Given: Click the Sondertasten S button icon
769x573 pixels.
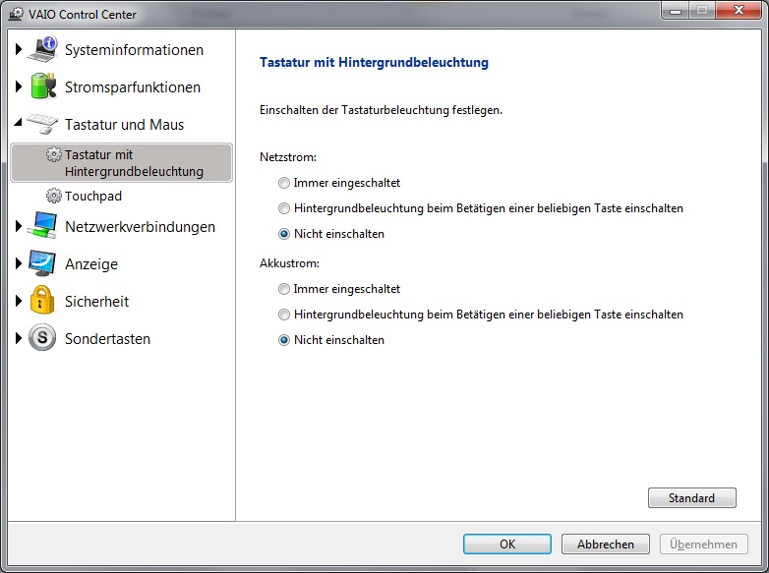Looking at the screenshot, I should 42,338.
